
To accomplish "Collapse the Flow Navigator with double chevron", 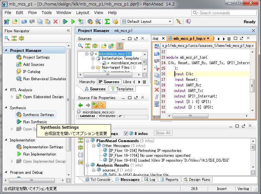I will (68, 31).
